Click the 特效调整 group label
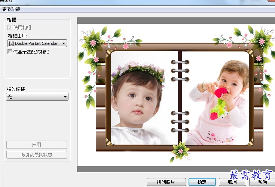275x187 pixels. click(16, 89)
